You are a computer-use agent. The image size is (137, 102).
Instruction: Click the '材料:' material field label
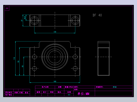click(76, 89)
